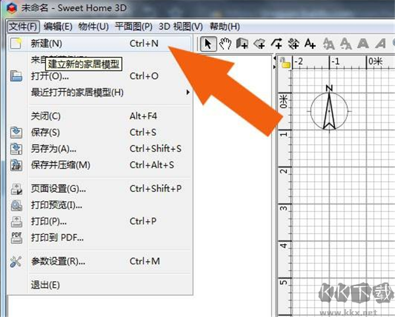Viewport: 395px width, 317px height.
Task: Select 新建(N) menu entry
Action: (100, 43)
